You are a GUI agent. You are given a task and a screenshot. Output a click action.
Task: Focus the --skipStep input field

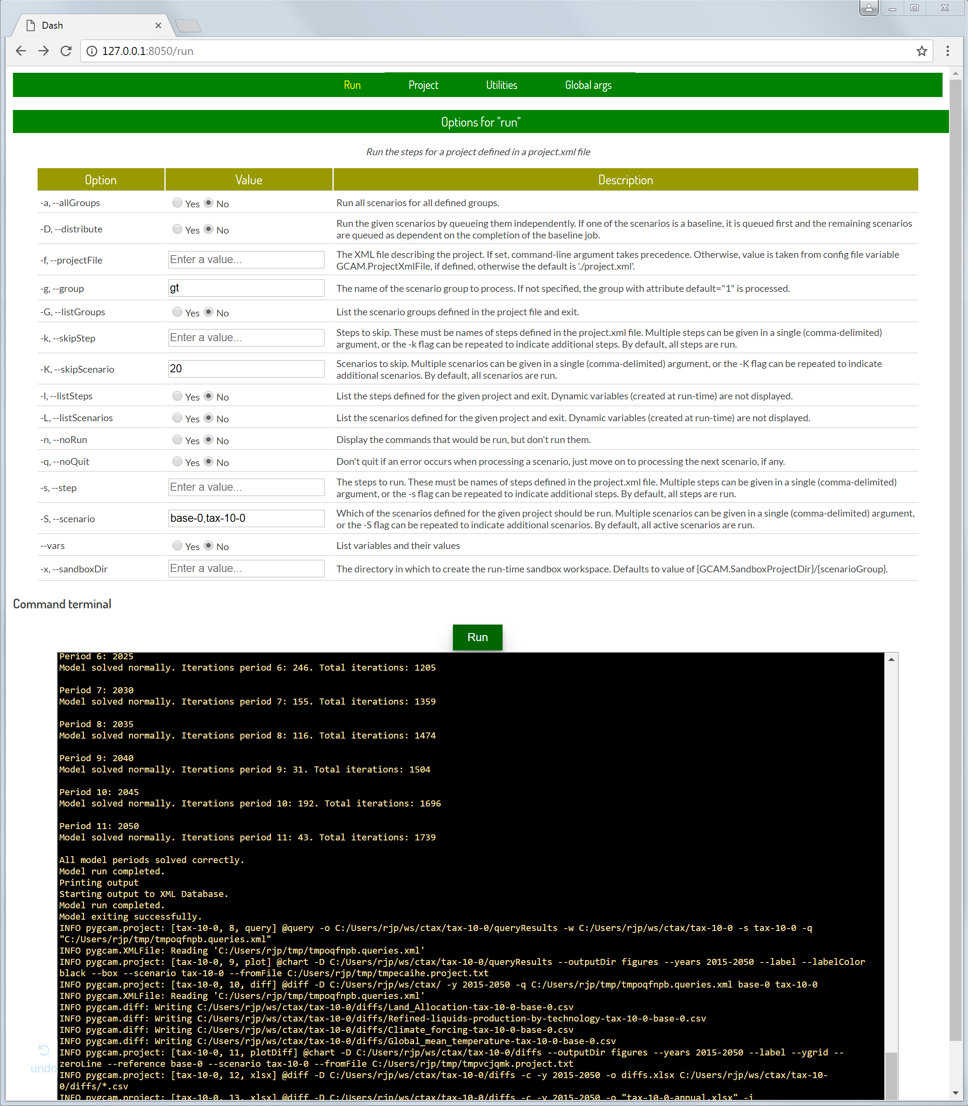tap(246, 338)
